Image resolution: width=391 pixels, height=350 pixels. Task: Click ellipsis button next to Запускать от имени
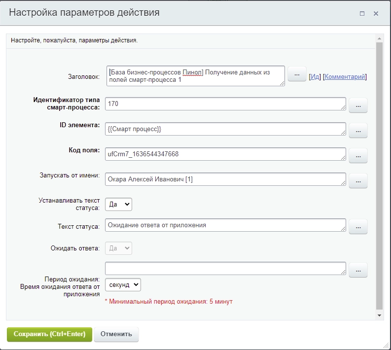[x=358, y=180]
